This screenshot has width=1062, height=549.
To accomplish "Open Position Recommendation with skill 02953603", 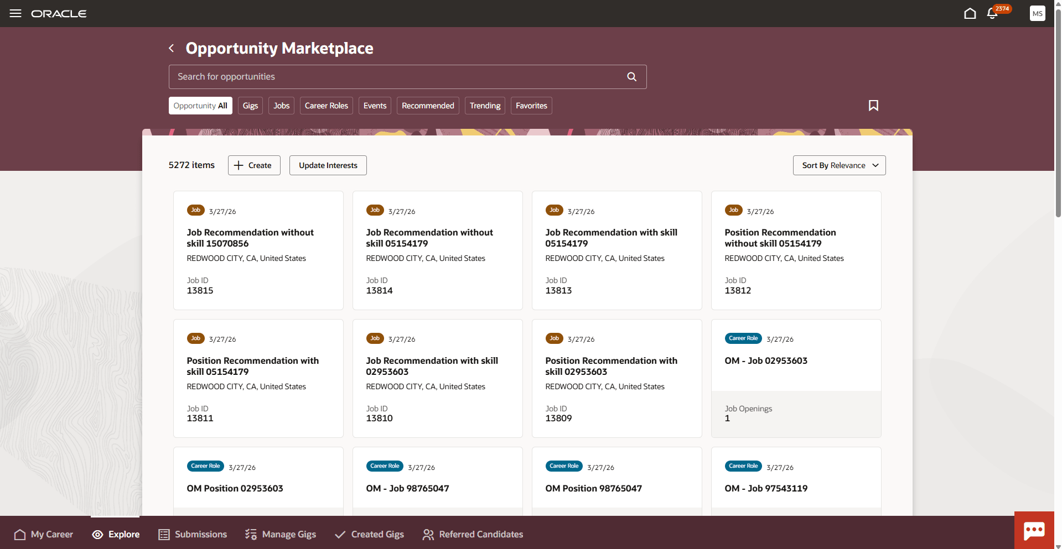I will [x=611, y=366].
